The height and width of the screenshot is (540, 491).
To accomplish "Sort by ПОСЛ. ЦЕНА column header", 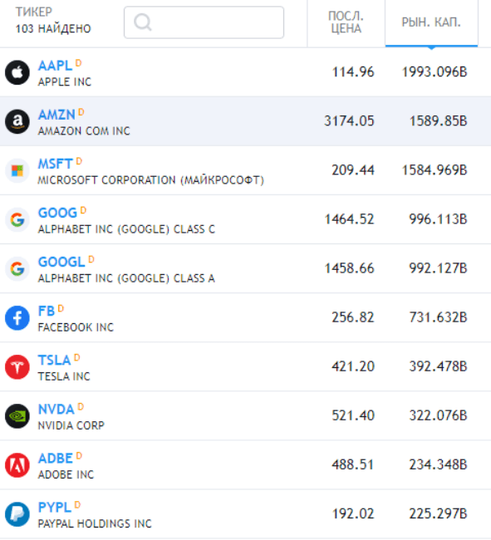I will tap(346, 22).
